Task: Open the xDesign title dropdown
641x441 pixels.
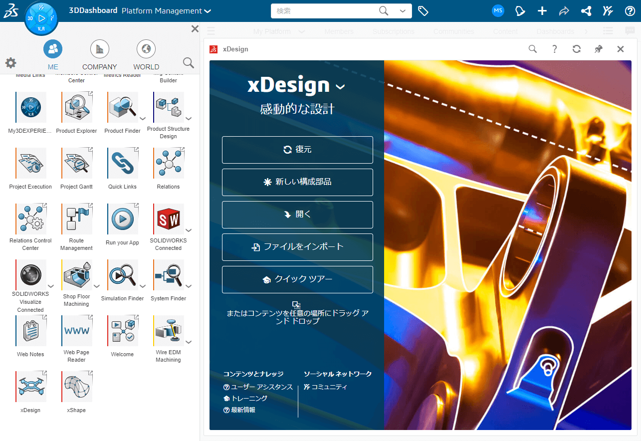Action: click(x=340, y=86)
